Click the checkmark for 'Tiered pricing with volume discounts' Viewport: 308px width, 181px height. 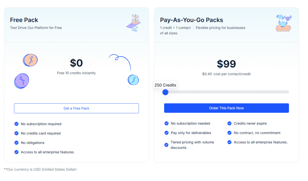167,145
